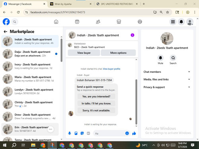199x149 pixels.
Task: Open Daija 2beds 1bath apartment chat
Action: coord(30,54)
